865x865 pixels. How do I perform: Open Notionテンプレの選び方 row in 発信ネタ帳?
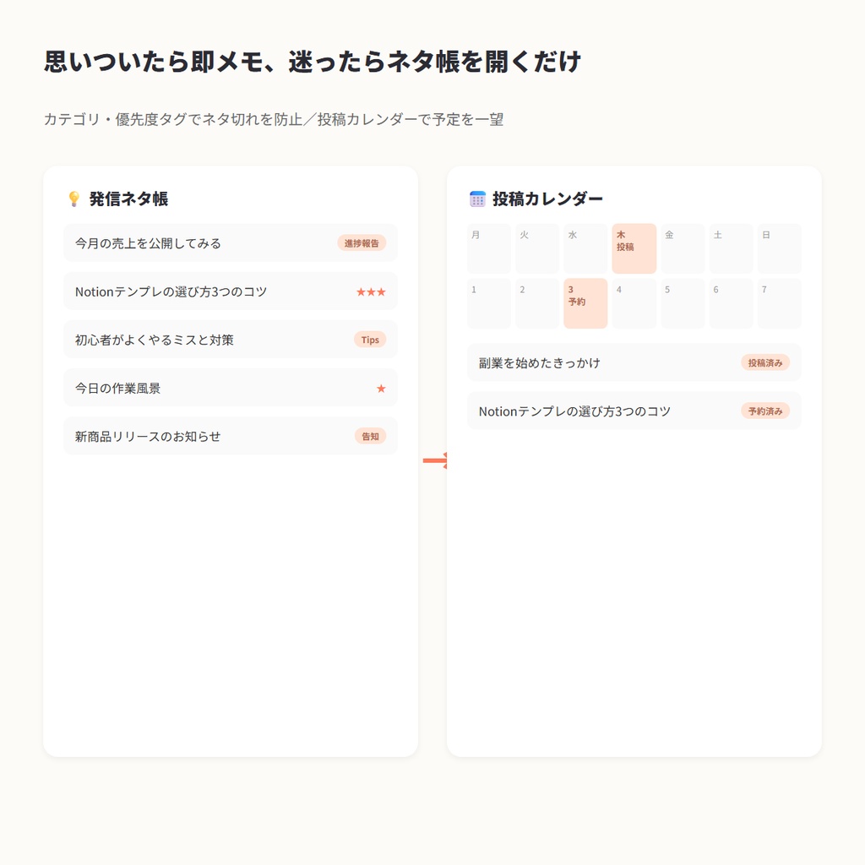point(231,291)
